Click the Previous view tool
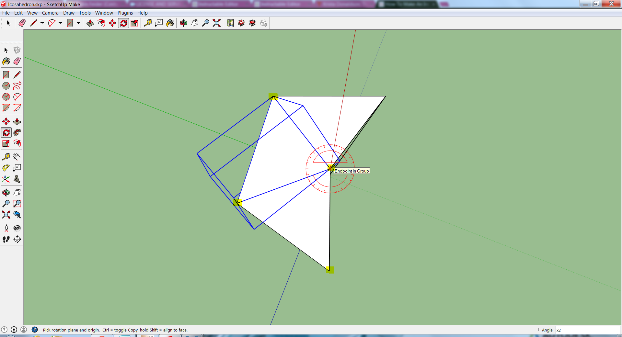 tap(17, 215)
